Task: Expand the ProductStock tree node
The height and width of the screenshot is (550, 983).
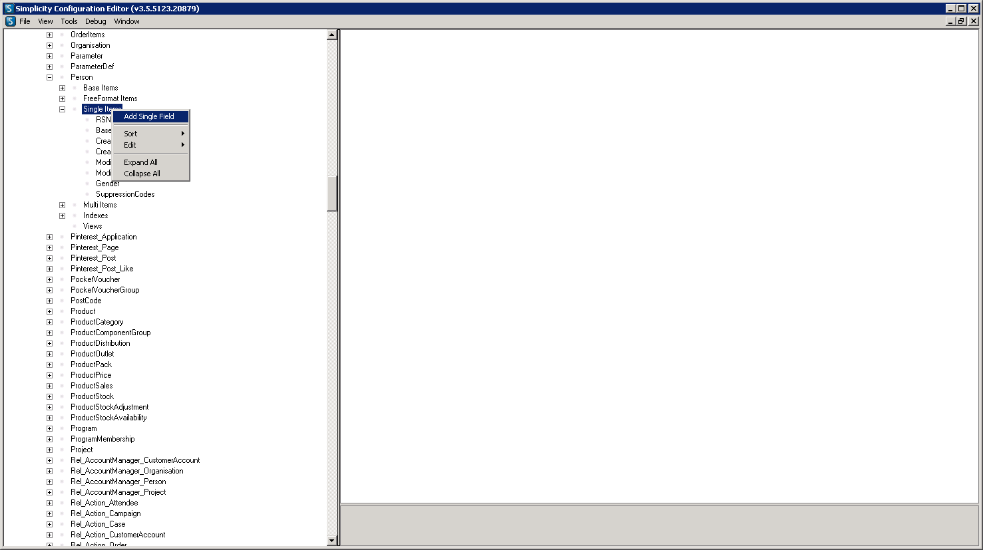Action: [x=49, y=396]
